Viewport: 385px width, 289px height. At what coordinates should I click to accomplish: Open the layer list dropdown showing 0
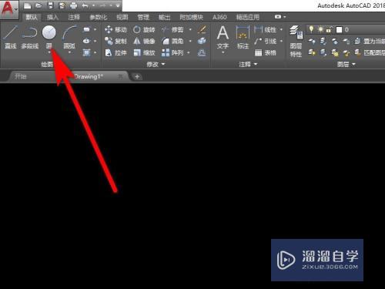[346, 30]
